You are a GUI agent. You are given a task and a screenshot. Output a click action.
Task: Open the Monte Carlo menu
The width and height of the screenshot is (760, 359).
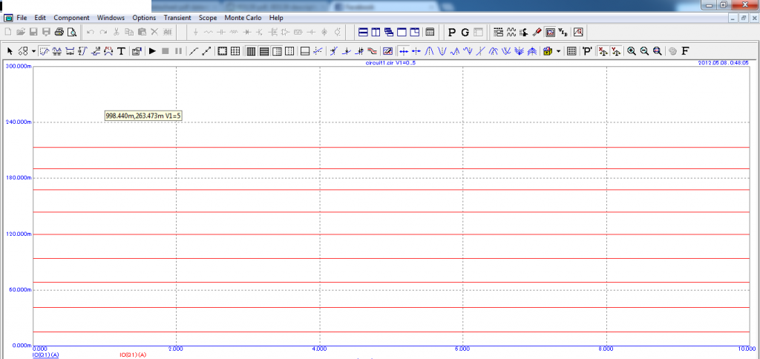243,18
